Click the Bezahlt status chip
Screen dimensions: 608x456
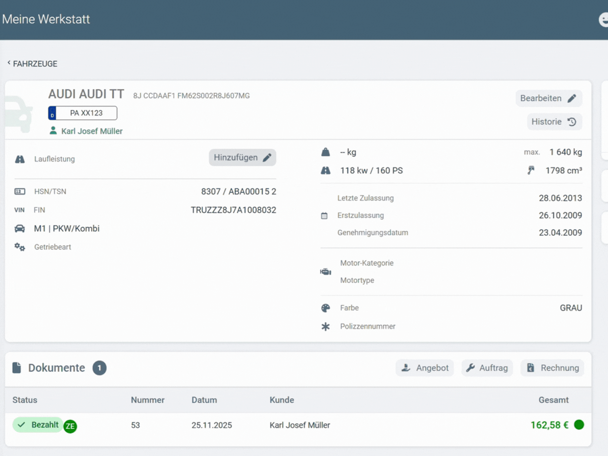click(x=38, y=425)
